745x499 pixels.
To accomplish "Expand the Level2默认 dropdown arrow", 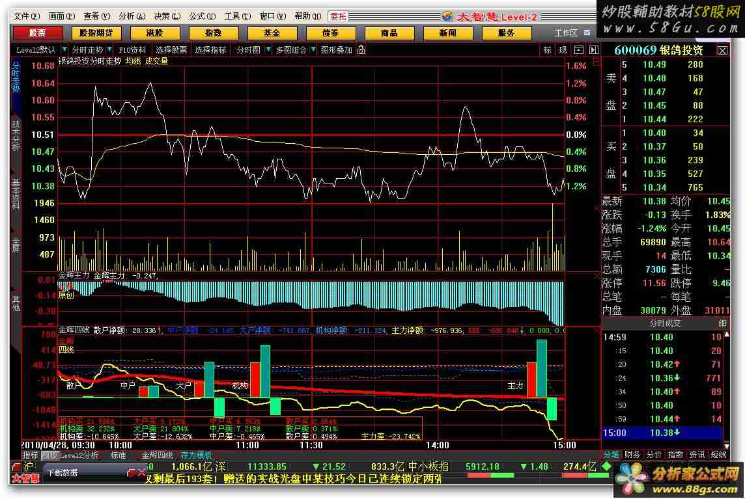I will pyautogui.click(x=64, y=49).
